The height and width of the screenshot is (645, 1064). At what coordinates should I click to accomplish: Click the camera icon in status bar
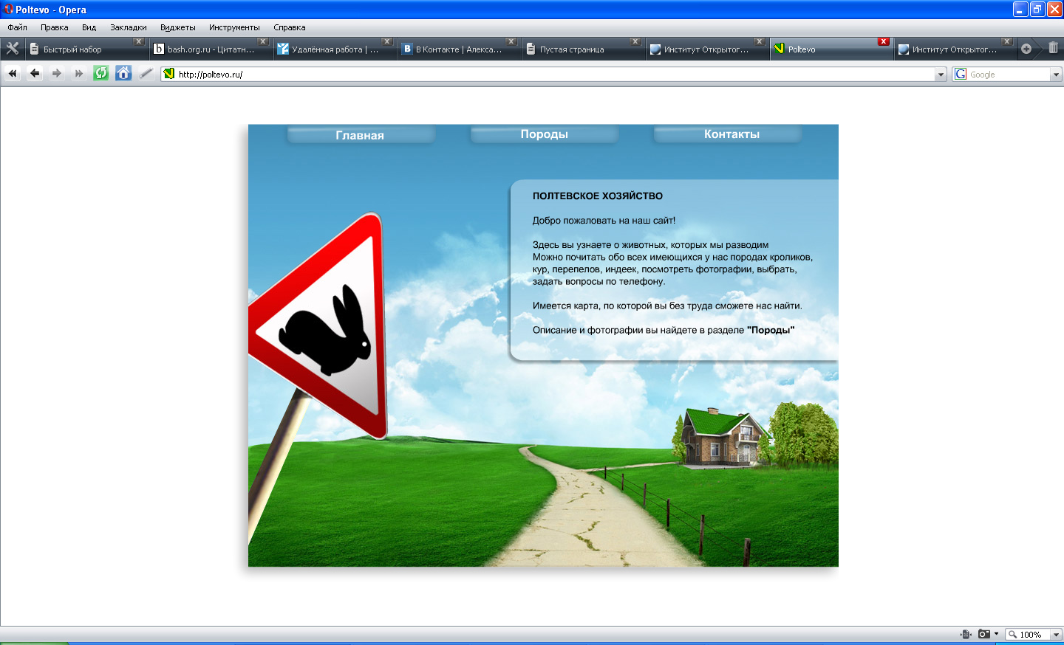[984, 634]
